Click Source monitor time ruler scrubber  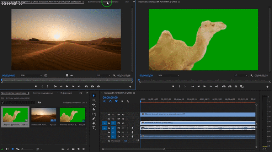[67, 80]
